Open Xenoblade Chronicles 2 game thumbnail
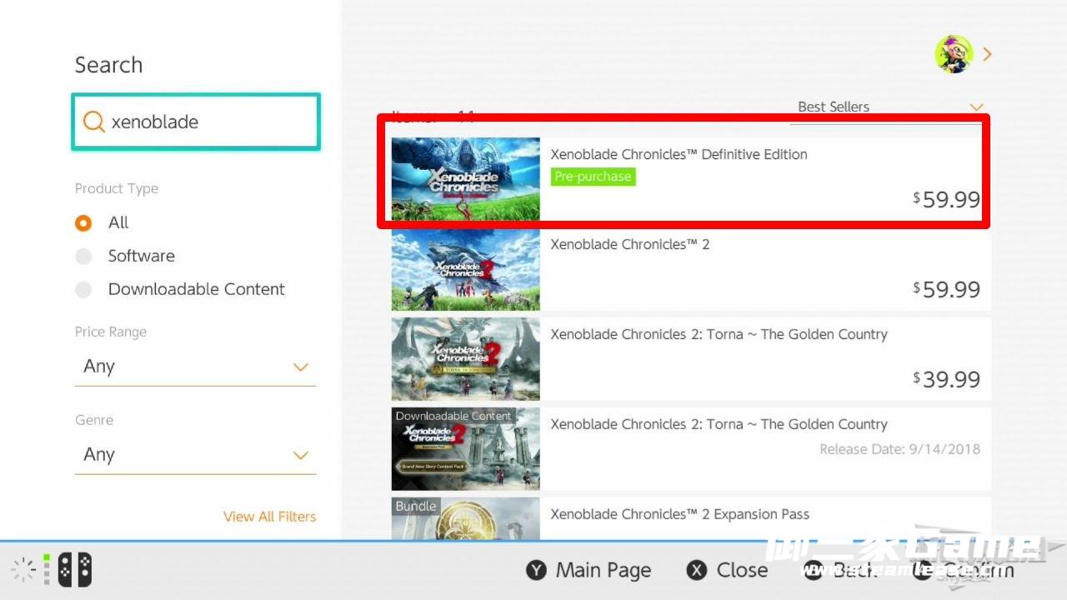The width and height of the screenshot is (1067, 600). click(x=465, y=270)
